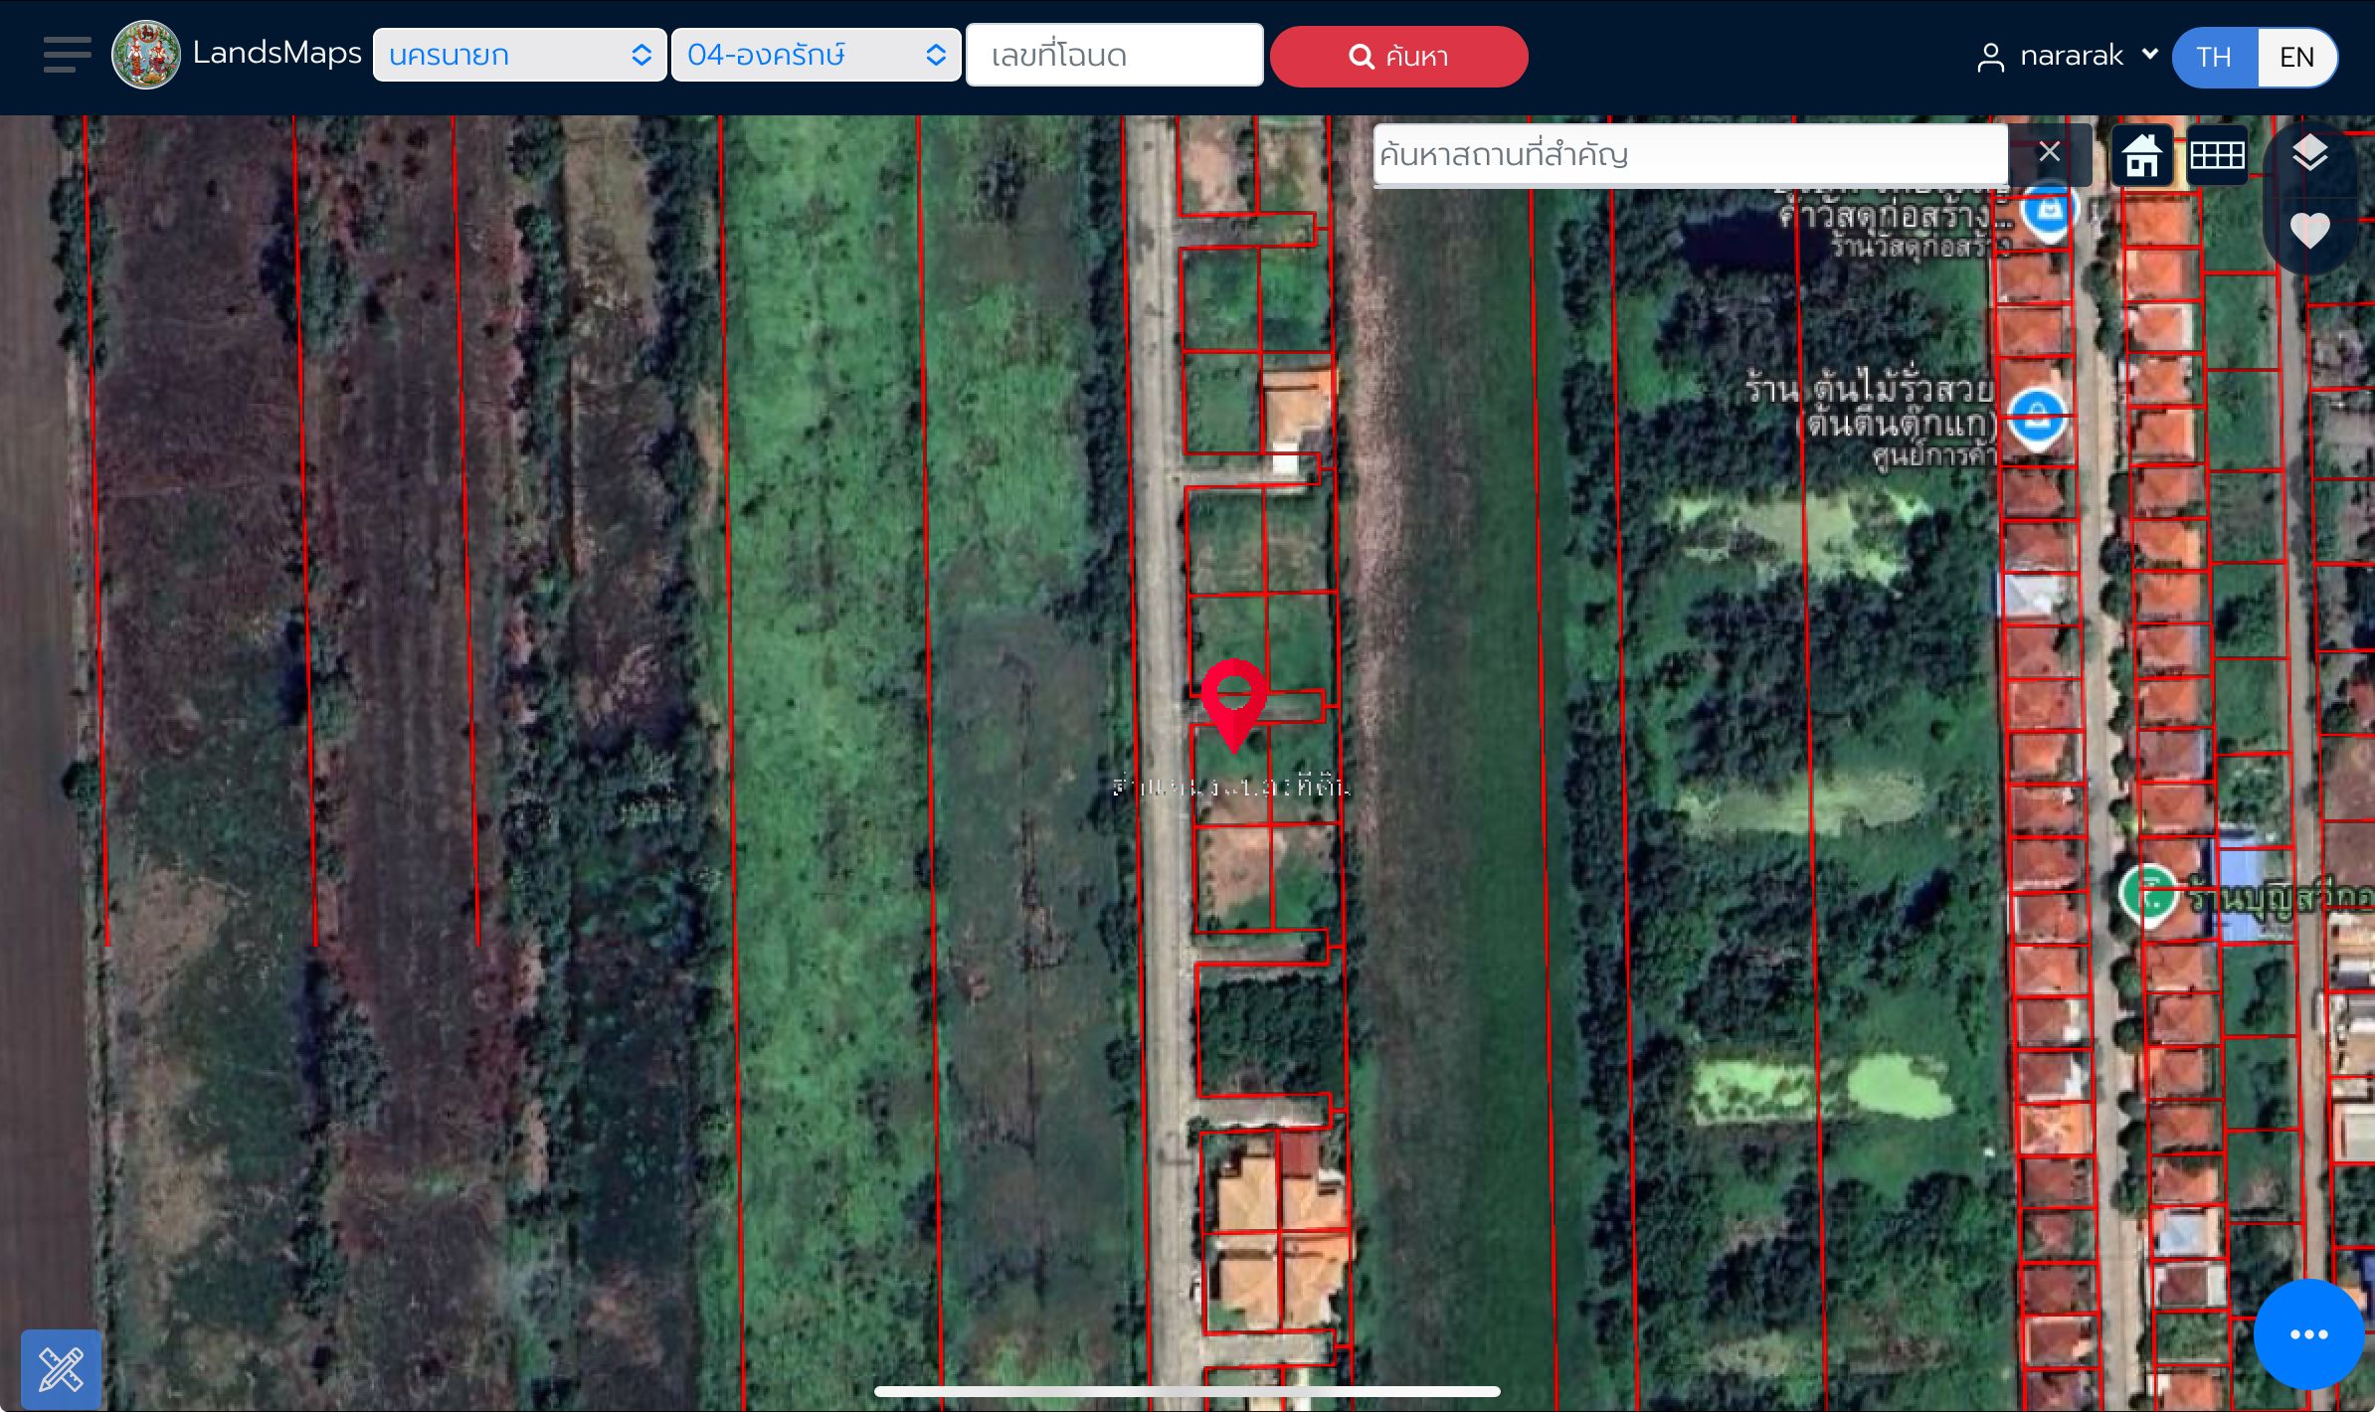Open the measuring ruler pencil tool

coord(61,1369)
